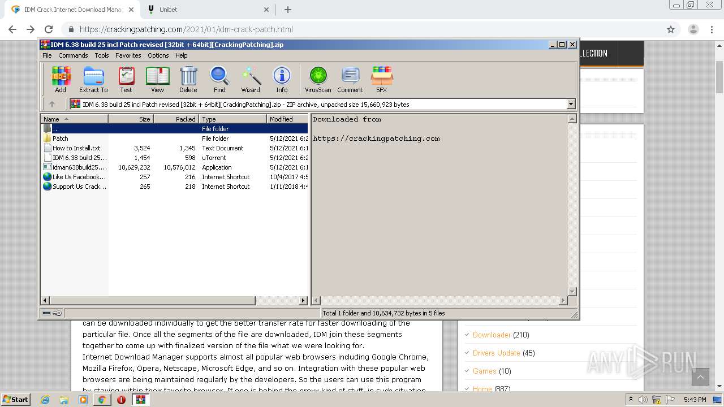The width and height of the screenshot is (724, 407).
Task: Open Internet Explorer from taskbar
Action: coord(45,400)
